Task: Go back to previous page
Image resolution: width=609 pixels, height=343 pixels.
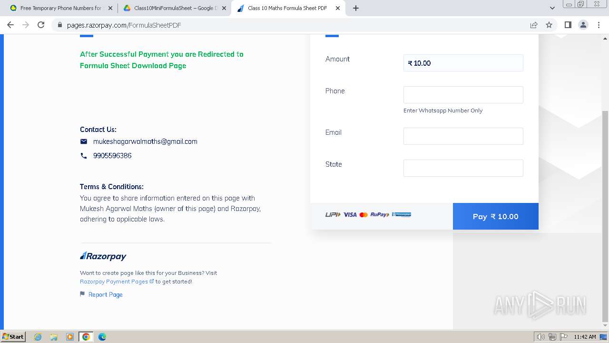Action: coord(10,25)
